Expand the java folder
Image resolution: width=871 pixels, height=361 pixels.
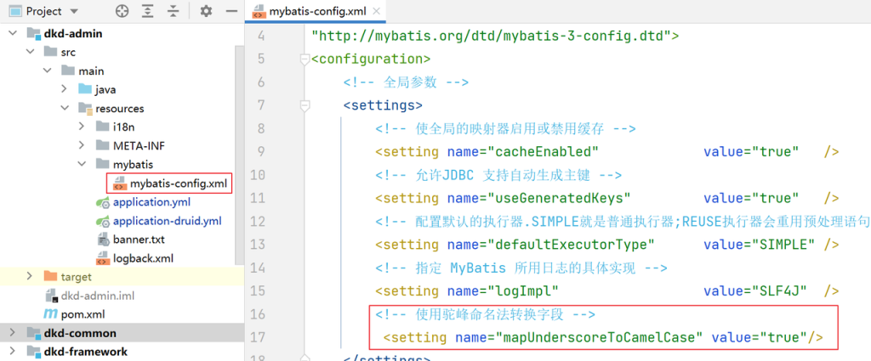pyautogui.click(x=65, y=90)
